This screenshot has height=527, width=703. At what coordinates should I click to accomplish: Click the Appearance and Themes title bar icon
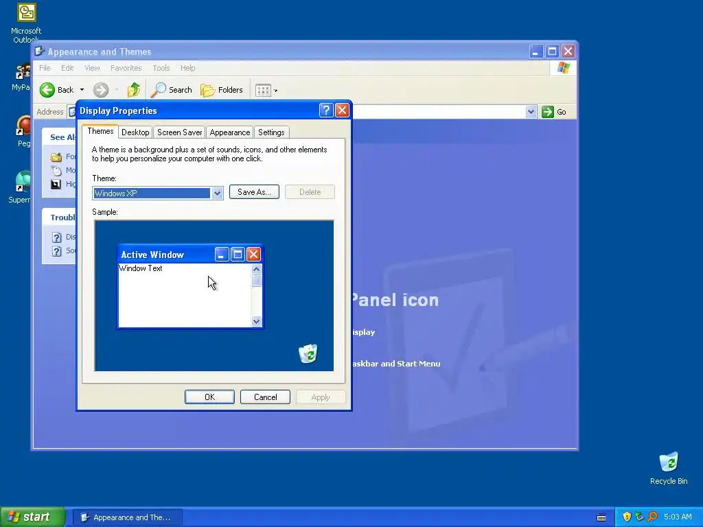tap(39, 51)
